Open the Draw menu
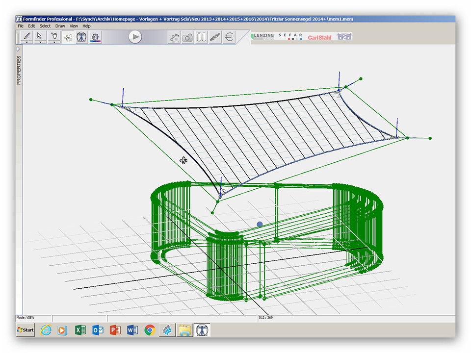Screen dimensions: 471x353 tap(60, 26)
